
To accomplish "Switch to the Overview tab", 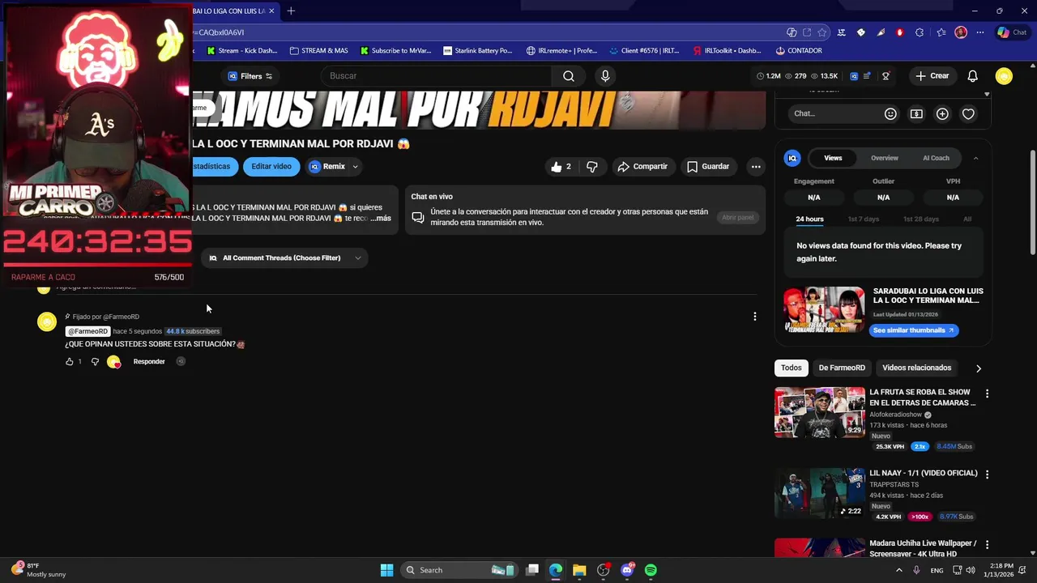I will click(884, 158).
